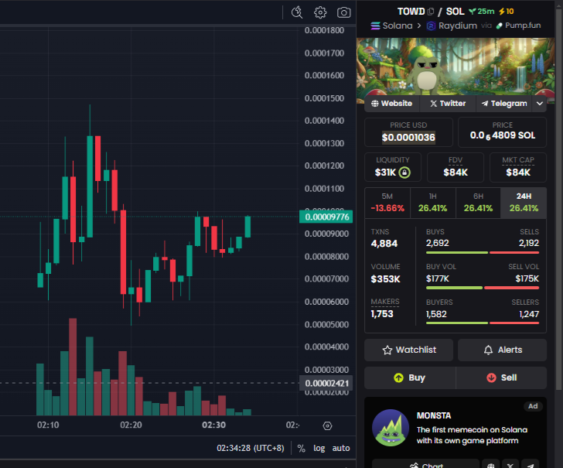Click the MKT CAP $84K box
This screenshot has height=468, width=563.
coord(518,167)
